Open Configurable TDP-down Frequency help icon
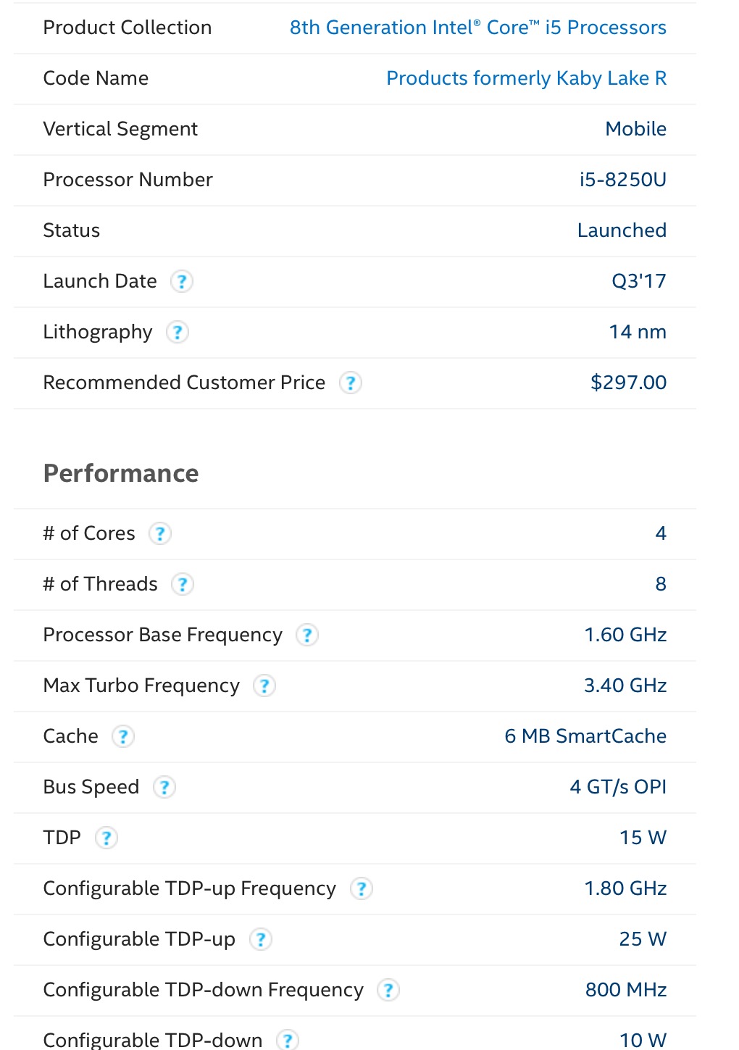The image size is (739, 1050). pyautogui.click(x=388, y=990)
